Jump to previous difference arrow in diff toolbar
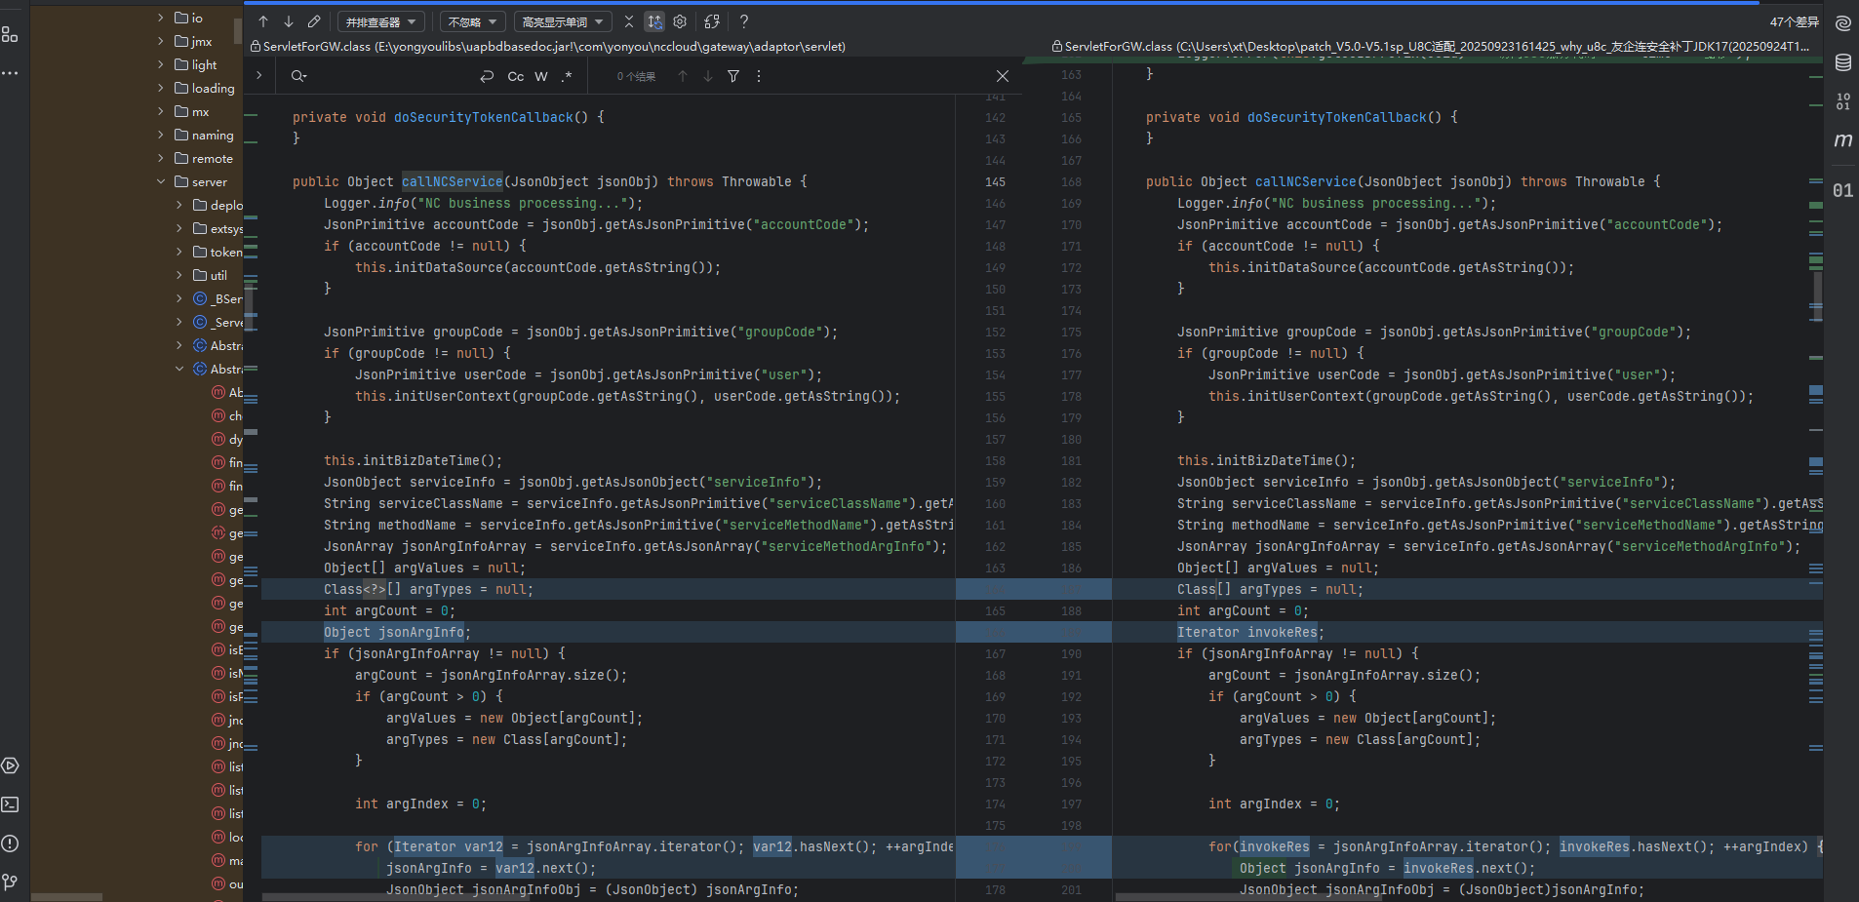The image size is (1859, 902). tap(263, 21)
